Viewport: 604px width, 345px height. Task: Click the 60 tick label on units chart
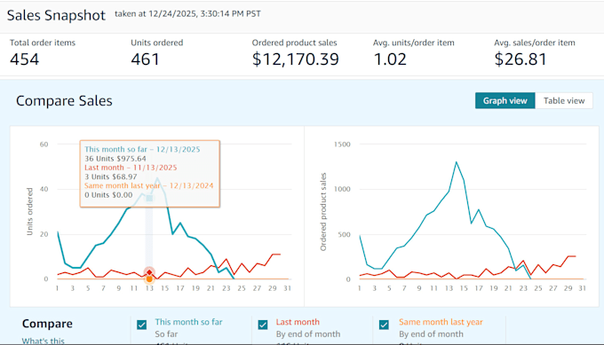(44, 145)
